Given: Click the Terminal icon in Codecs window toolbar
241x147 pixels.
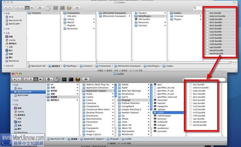Looking at the screenshot, I should (x=62, y=8).
